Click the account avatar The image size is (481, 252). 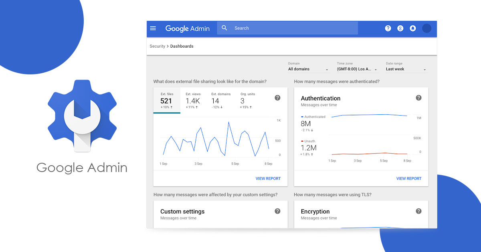(426, 28)
